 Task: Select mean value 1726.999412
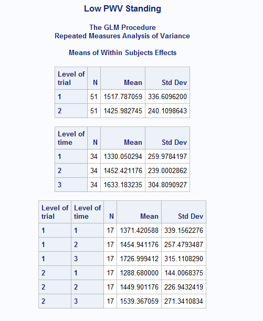[139, 259]
